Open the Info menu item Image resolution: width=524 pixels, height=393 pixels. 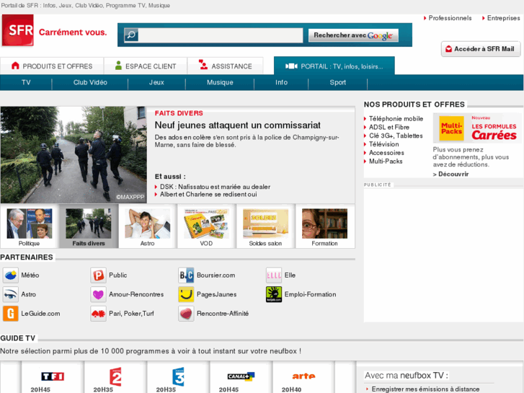281,83
